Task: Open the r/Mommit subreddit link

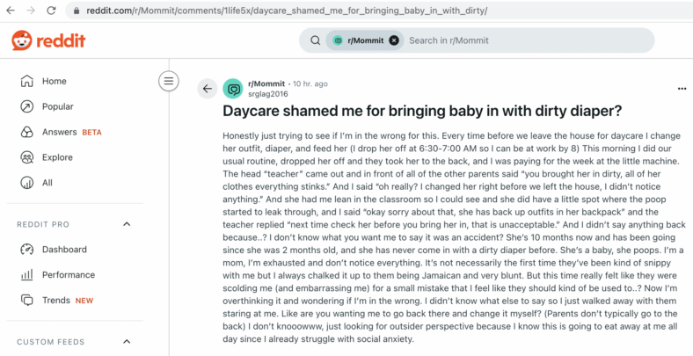Action: tap(266, 84)
